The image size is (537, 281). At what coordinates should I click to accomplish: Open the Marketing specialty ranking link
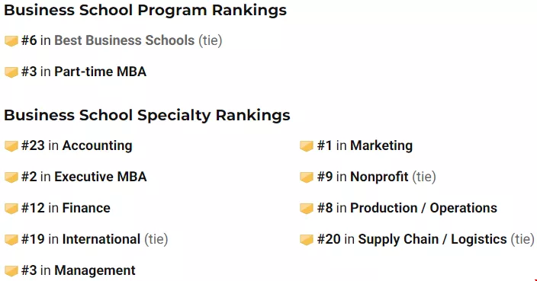click(x=381, y=145)
